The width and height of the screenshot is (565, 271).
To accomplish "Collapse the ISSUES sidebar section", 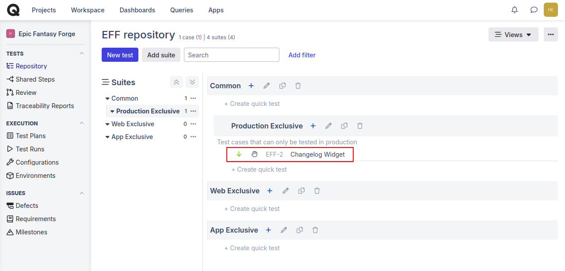I will (81, 193).
